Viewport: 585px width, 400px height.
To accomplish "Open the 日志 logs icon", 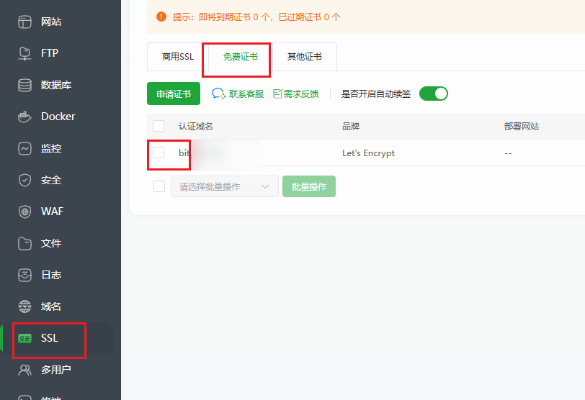I will click(24, 275).
